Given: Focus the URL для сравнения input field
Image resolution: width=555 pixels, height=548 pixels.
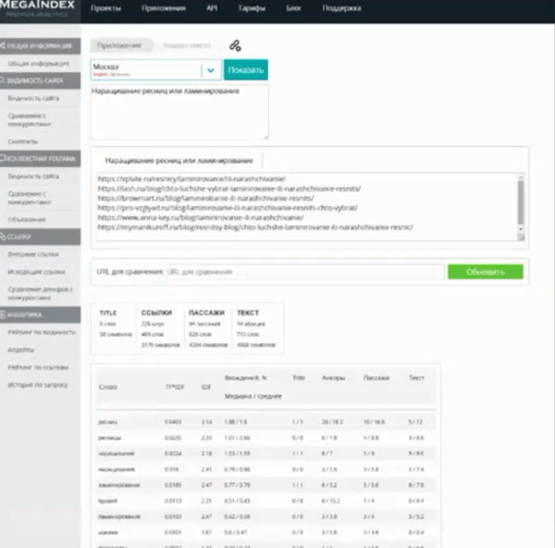Looking at the screenshot, I should pos(303,272).
